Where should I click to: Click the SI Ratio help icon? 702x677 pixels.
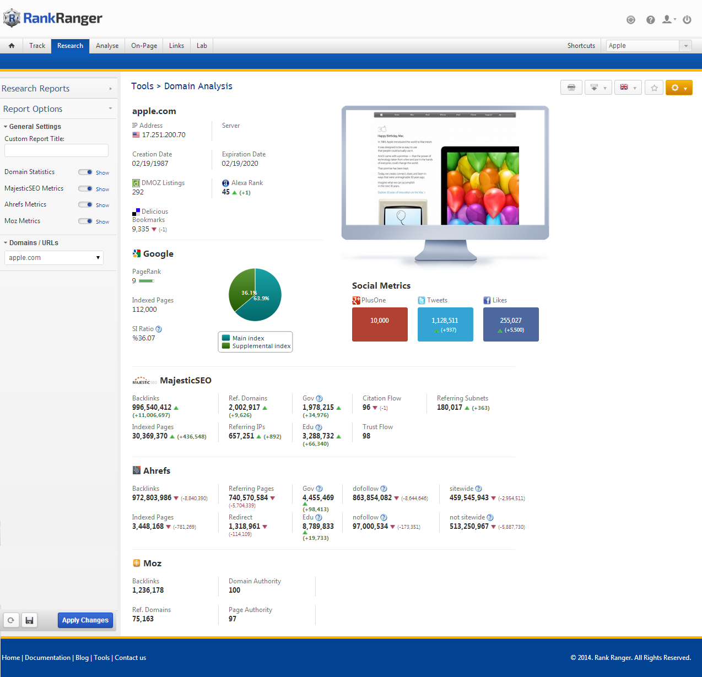[159, 329]
